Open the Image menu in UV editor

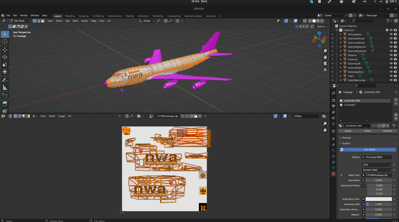tap(62, 116)
